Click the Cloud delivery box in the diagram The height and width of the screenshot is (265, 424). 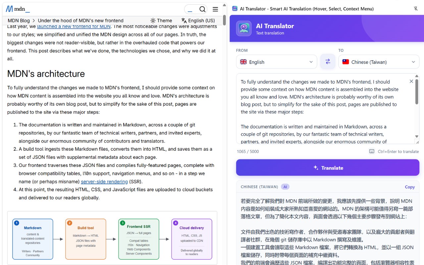[192, 239]
